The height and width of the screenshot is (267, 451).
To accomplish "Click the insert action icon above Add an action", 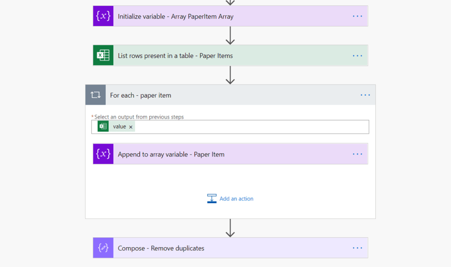I will tap(212, 198).
